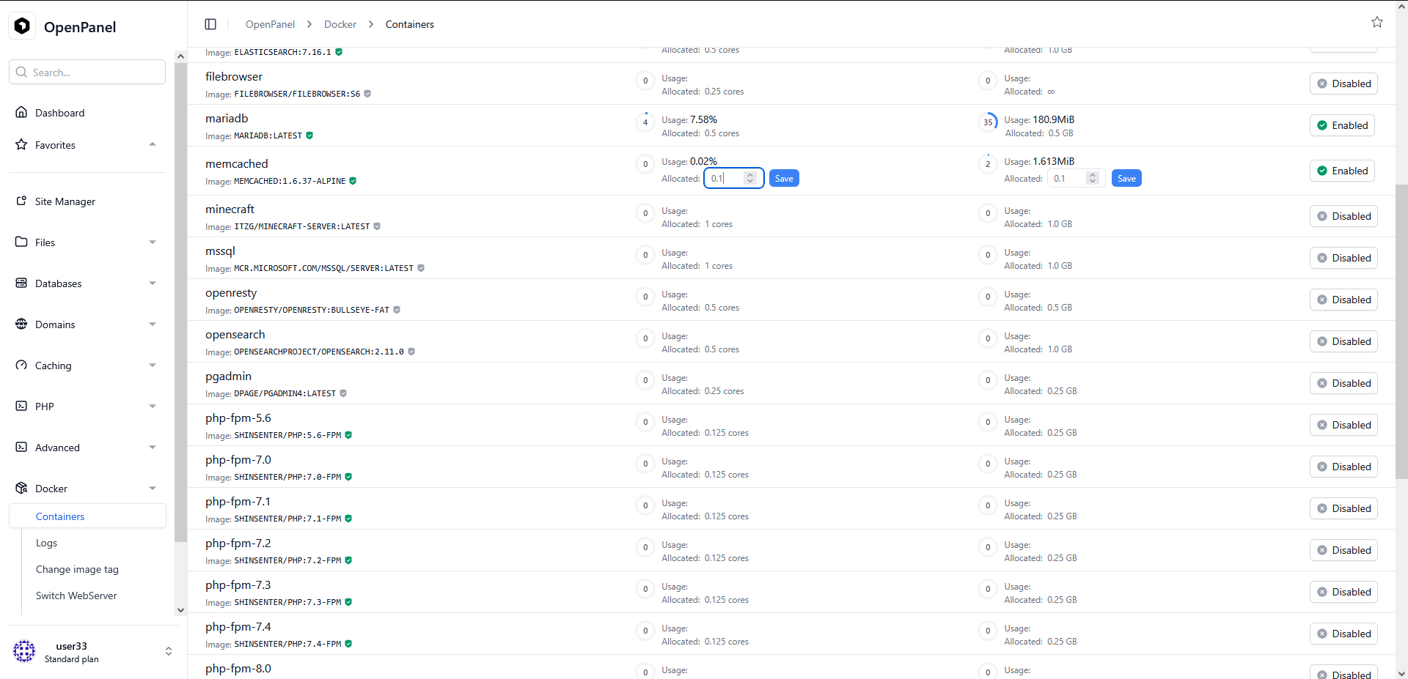This screenshot has width=1408, height=679.
Task: Toggle memcached container Enabled status
Action: [1341, 171]
